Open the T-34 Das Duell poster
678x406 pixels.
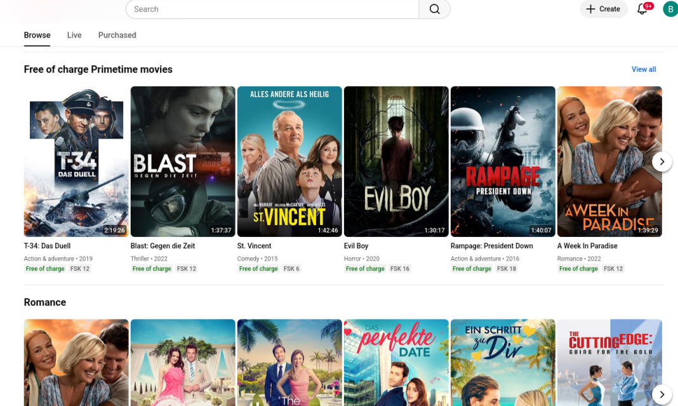coord(76,161)
